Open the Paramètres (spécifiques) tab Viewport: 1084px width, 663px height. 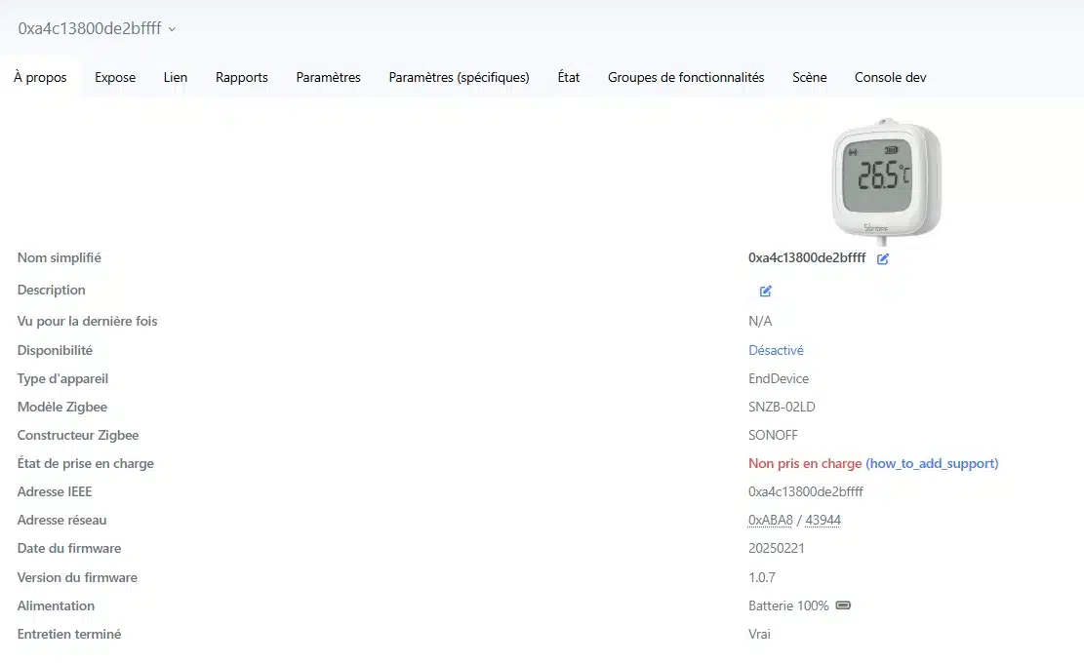pos(459,77)
